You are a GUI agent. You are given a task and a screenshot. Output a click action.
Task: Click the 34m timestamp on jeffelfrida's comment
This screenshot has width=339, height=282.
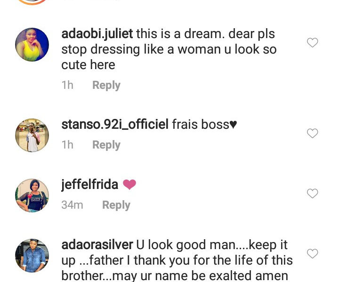coord(72,205)
